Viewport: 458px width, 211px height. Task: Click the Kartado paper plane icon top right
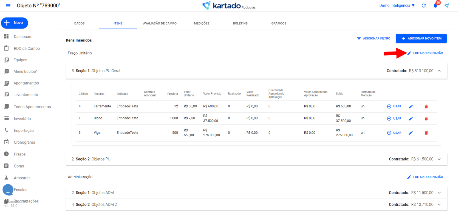coord(447,6)
